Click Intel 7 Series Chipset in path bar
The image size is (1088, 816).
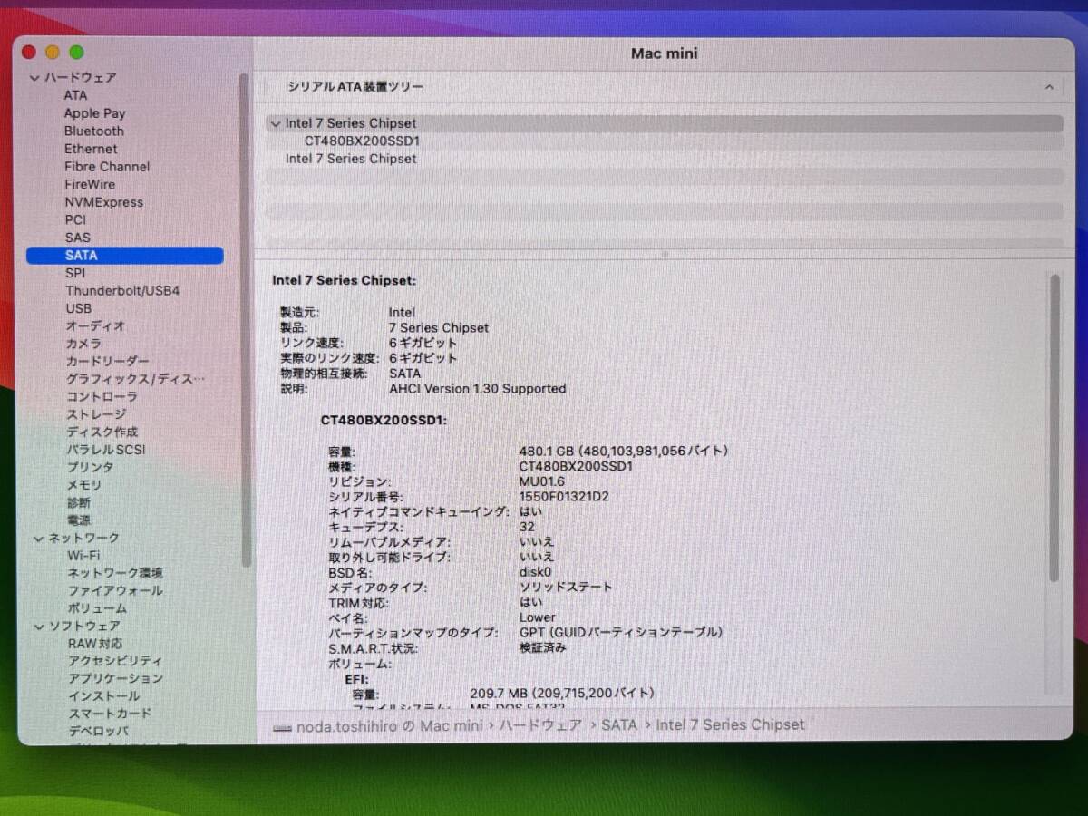click(730, 725)
